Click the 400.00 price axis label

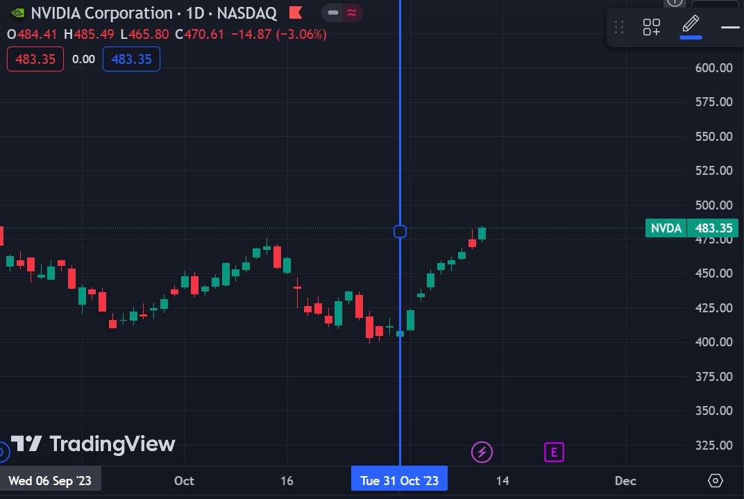tap(713, 342)
